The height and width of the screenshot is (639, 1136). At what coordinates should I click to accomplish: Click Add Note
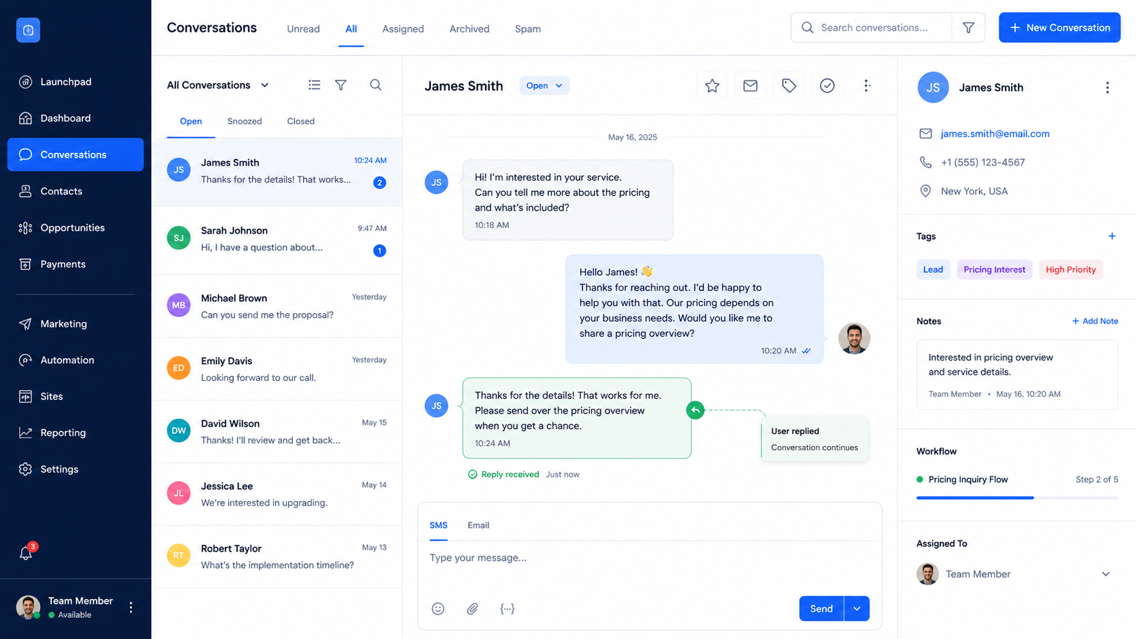pos(1095,321)
